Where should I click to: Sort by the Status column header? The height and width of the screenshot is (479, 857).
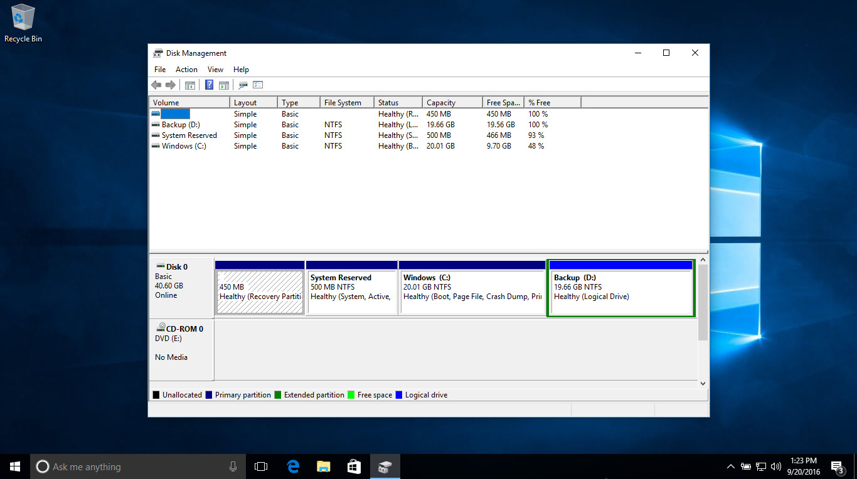click(398, 102)
